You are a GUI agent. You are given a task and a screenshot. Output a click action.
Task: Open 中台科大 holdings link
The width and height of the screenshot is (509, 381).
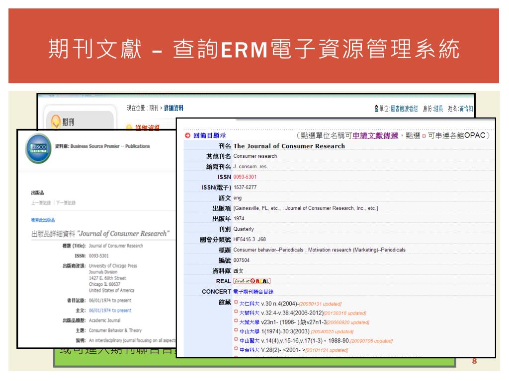point(250,350)
